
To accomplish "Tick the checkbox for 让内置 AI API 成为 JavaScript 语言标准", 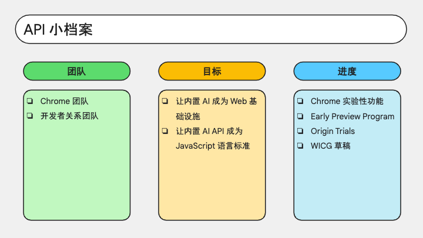I will [165, 131].
